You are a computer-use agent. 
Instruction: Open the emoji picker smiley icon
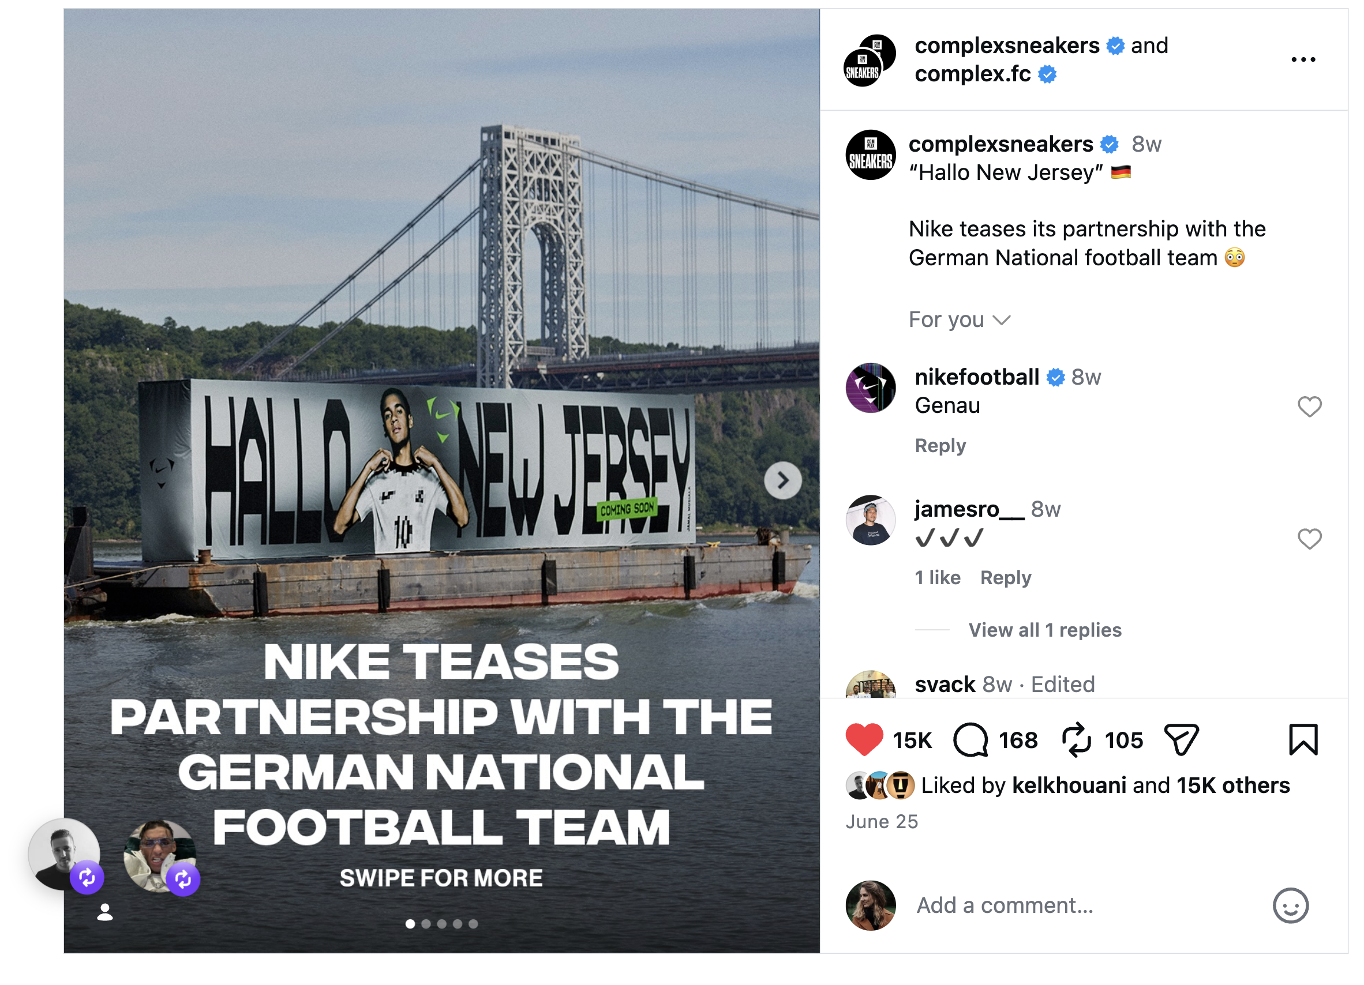coord(1290,905)
